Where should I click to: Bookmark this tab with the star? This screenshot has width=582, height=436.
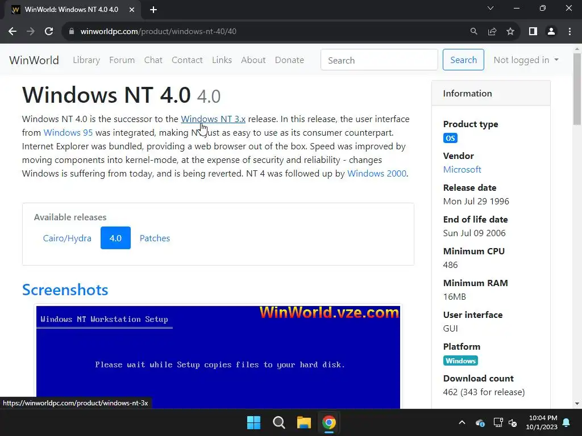click(510, 32)
